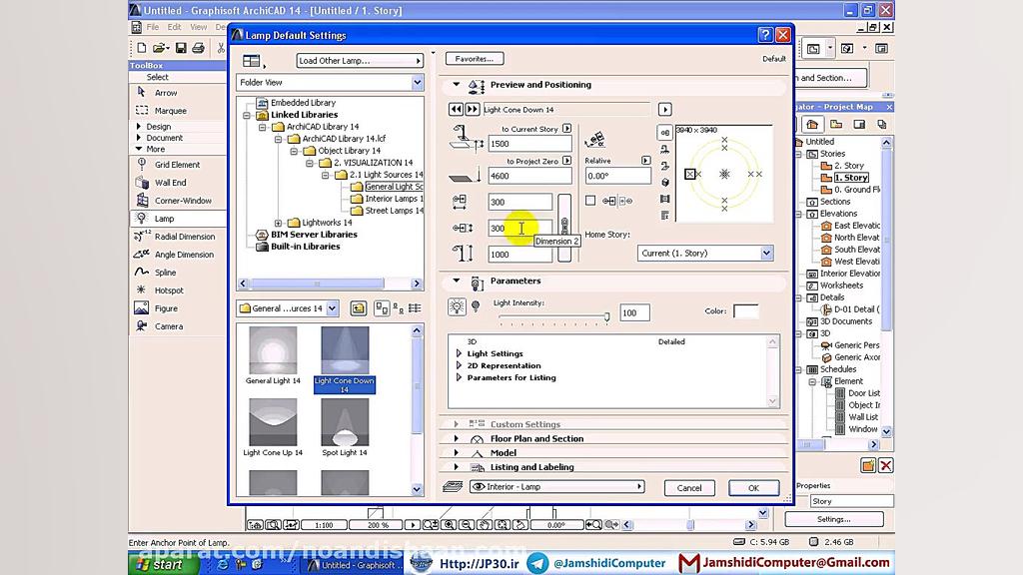Click the Dimension 1 field showing 300
This screenshot has height=575, width=1023.
tap(519, 202)
